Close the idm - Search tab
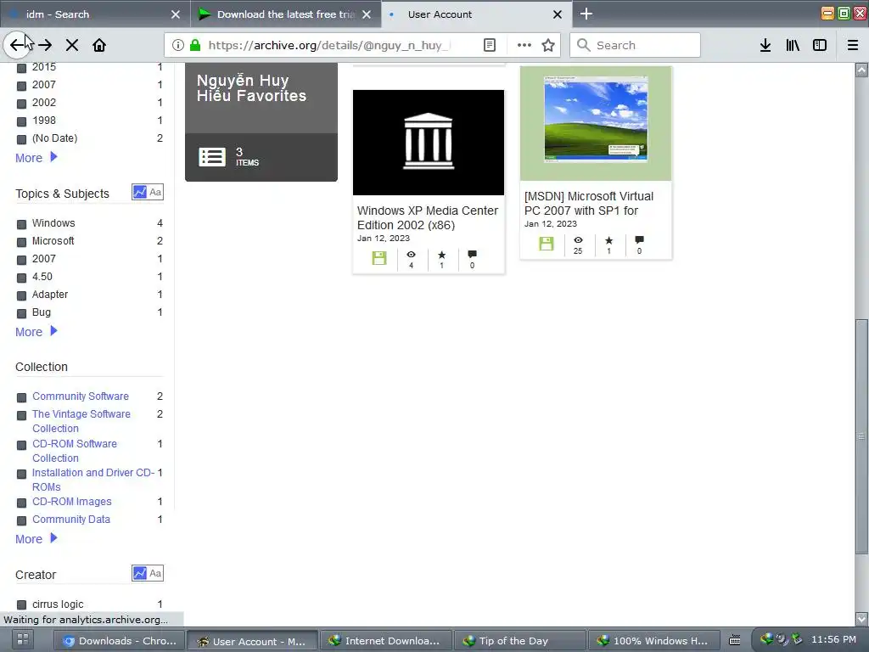Screen dimensions: 869x652 click(x=176, y=14)
